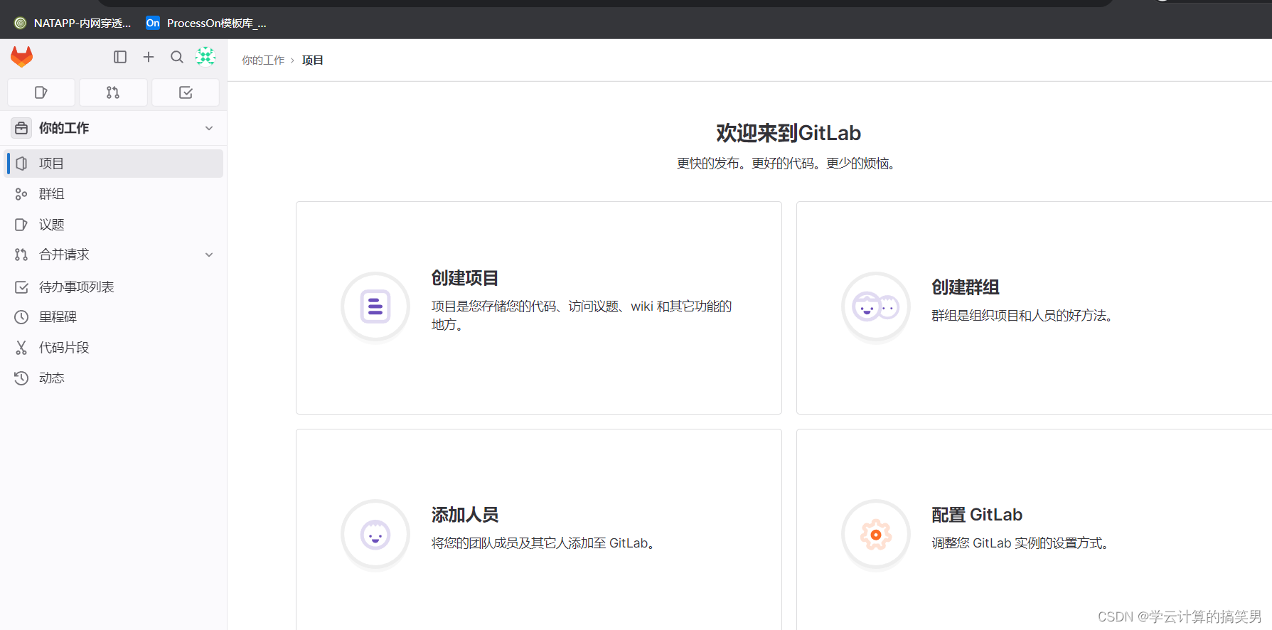Image resolution: width=1272 pixels, height=630 pixels.
Task: Open the 创建项目 card title
Action: click(x=465, y=278)
